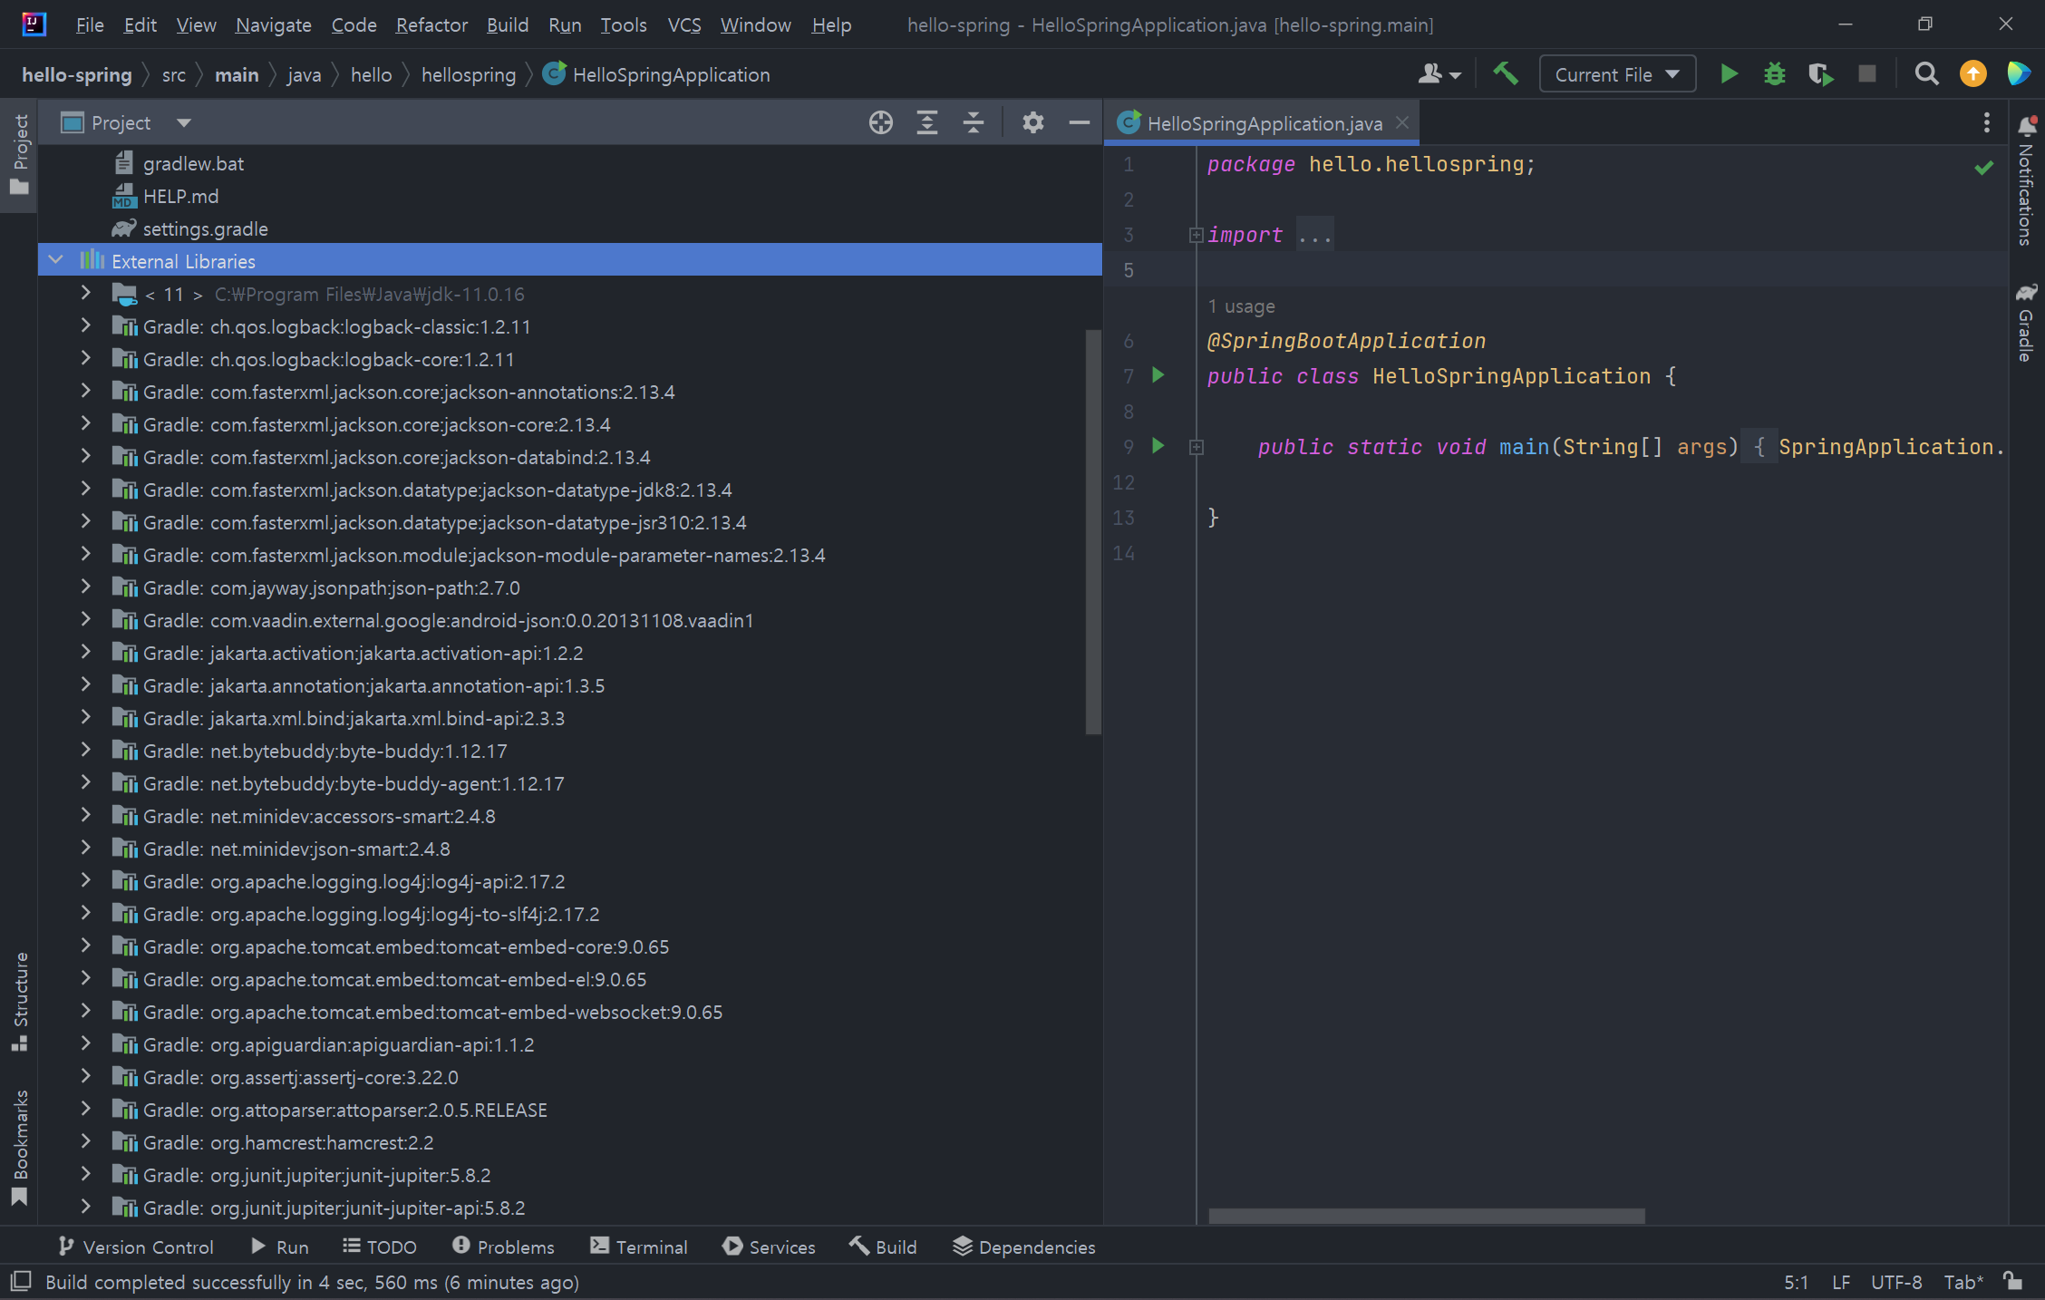Open the Refactor menu
Screen dimensions: 2045x1300
coord(431,24)
